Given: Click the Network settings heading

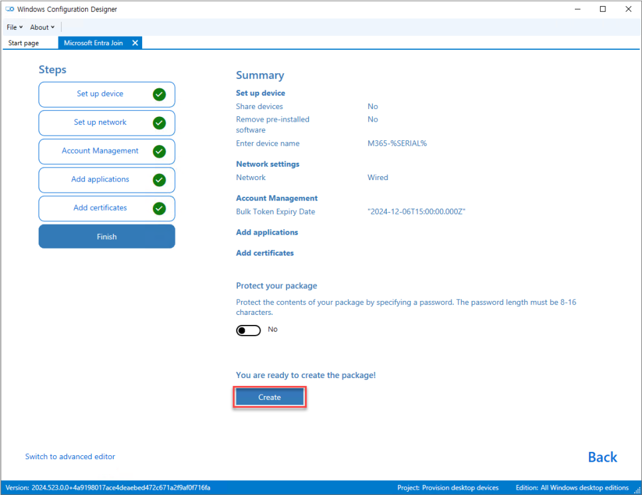Looking at the screenshot, I should coord(268,163).
